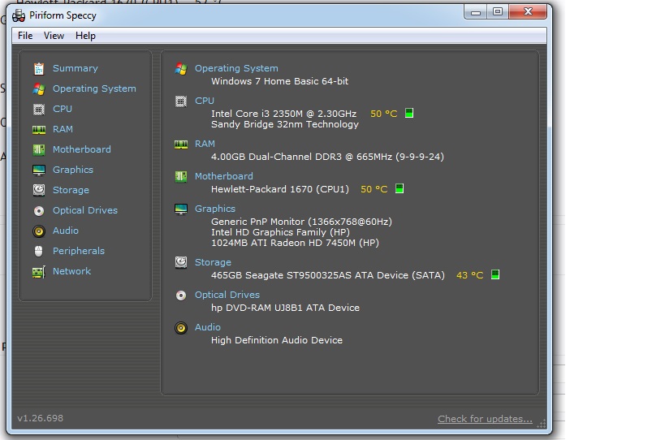Select Audio in sidebar list
The width and height of the screenshot is (665, 440).
[65, 231]
